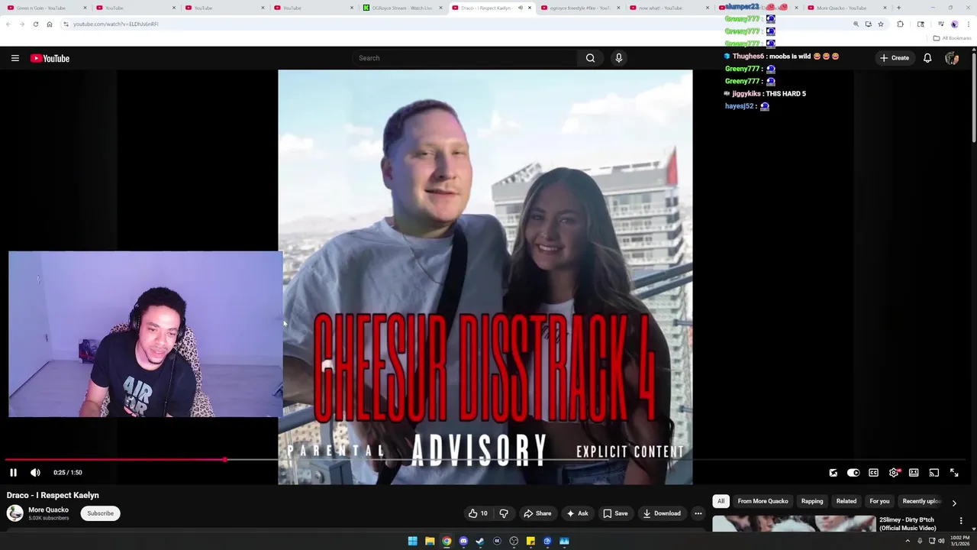Click the search magnifier button

pos(590,58)
